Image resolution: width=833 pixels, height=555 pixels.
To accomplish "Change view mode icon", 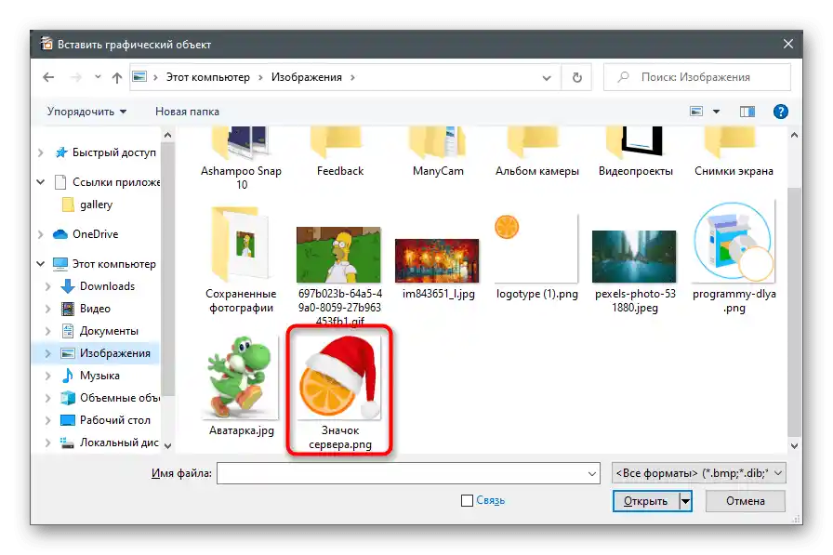I will coord(696,112).
